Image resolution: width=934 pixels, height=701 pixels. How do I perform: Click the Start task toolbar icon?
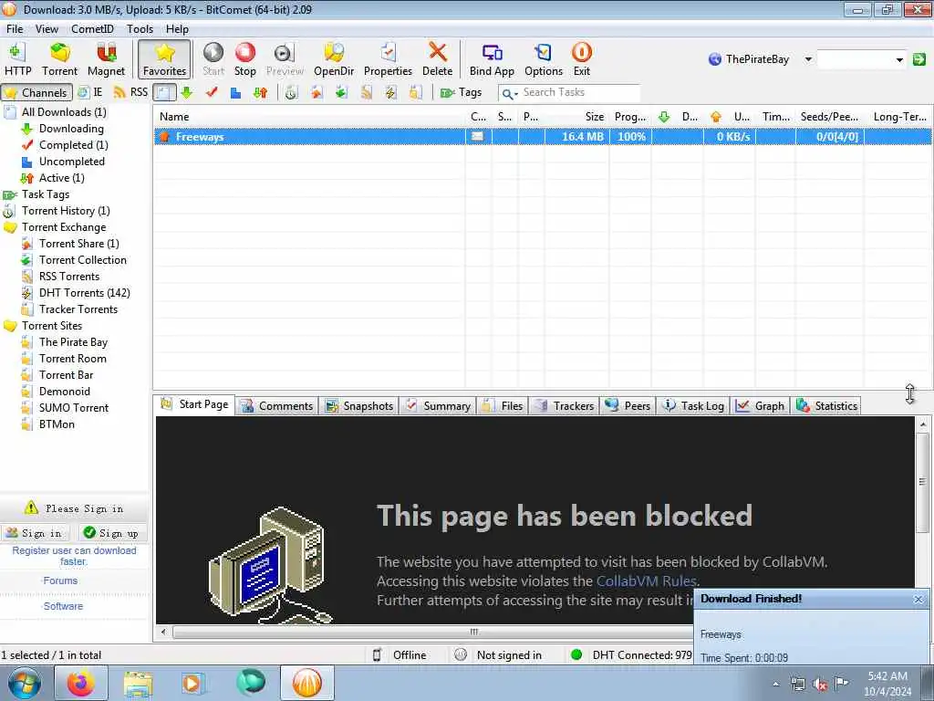[213, 59]
